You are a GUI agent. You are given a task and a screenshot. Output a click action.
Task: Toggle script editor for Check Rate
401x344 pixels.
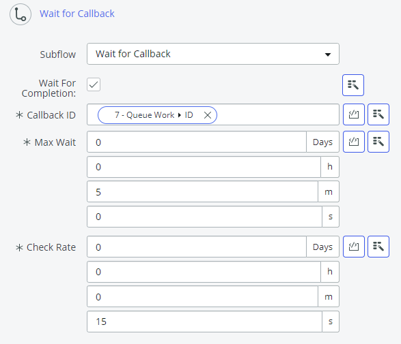click(x=353, y=247)
